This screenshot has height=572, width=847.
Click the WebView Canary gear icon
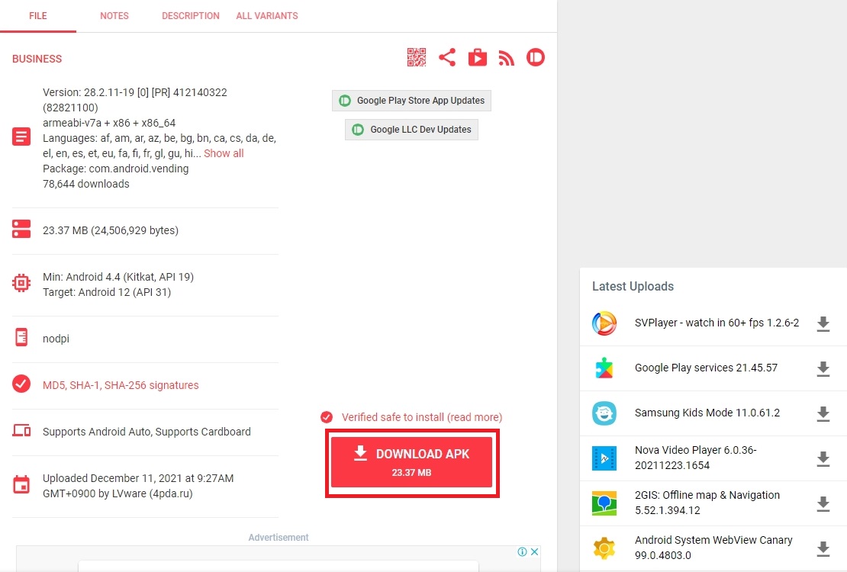(604, 548)
